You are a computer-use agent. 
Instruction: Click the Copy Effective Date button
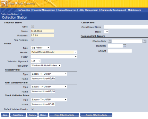point(64,115)
